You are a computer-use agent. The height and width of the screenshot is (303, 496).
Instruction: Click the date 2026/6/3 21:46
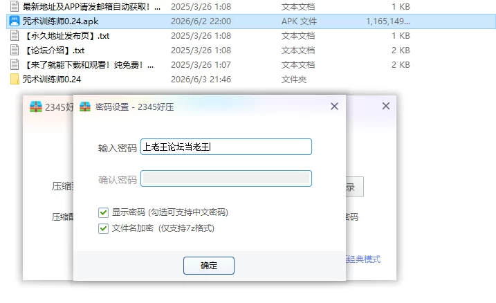click(201, 79)
